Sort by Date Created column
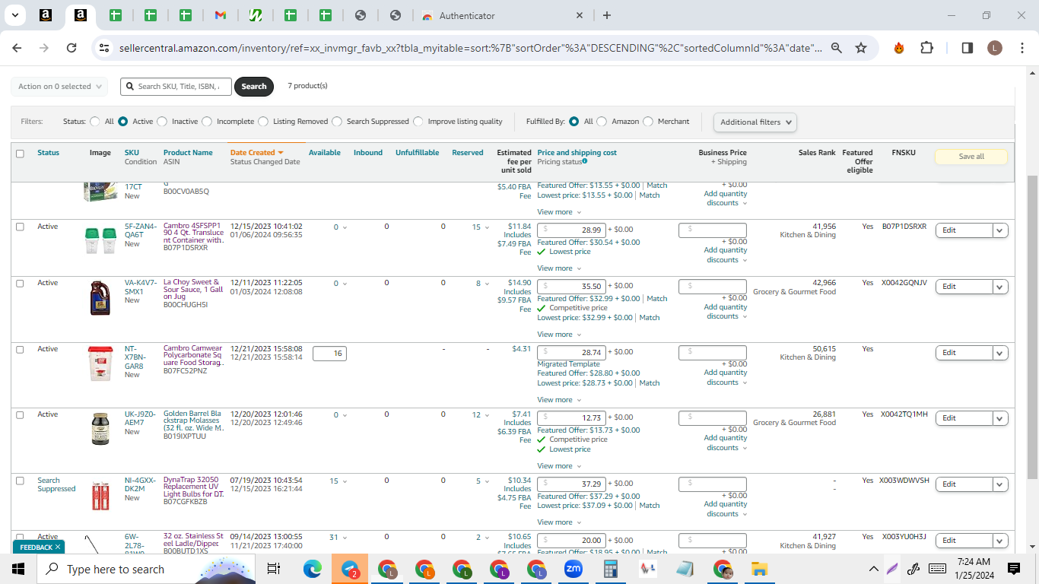1039x584 pixels. [257, 153]
